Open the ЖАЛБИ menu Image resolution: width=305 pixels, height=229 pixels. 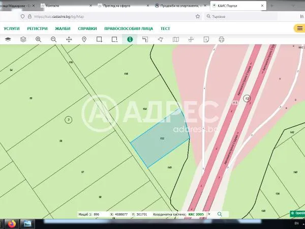point(63,28)
